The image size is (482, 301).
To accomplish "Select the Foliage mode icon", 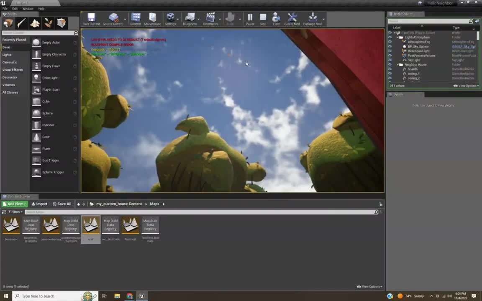I will (x=48, y=23).
